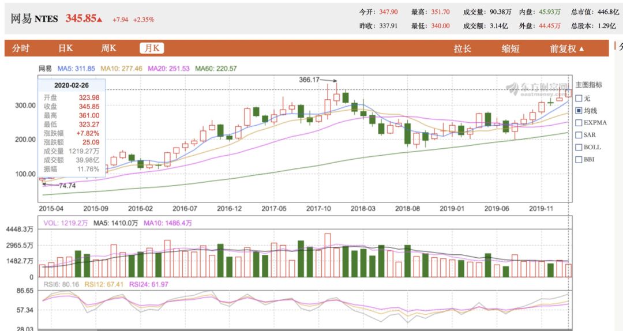Image resolution: width=623 pixels, height=331 pixels.
Task: Click the RSI12: 67.41 label
Action: click(104, 284)
